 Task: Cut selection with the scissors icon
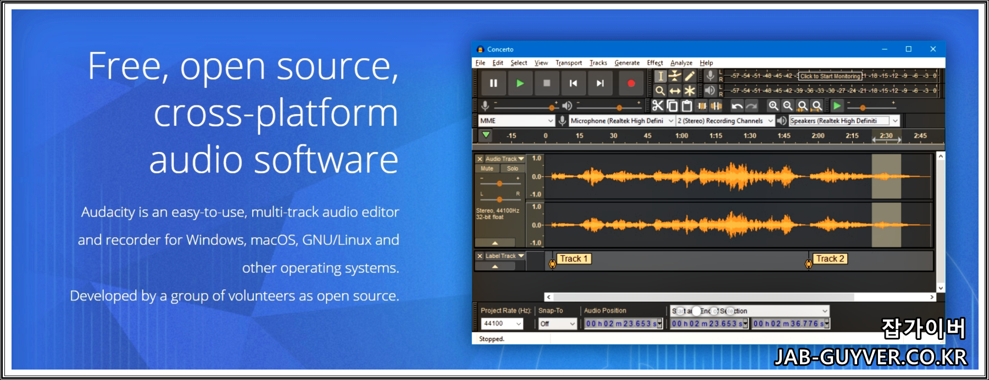[x=658, y=106]
